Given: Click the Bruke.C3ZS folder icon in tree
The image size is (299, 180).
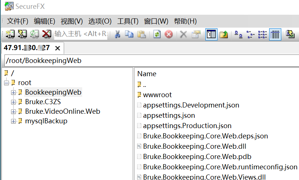Looking at the screenshot, I should pyautogui.click(x=20, y=102).
